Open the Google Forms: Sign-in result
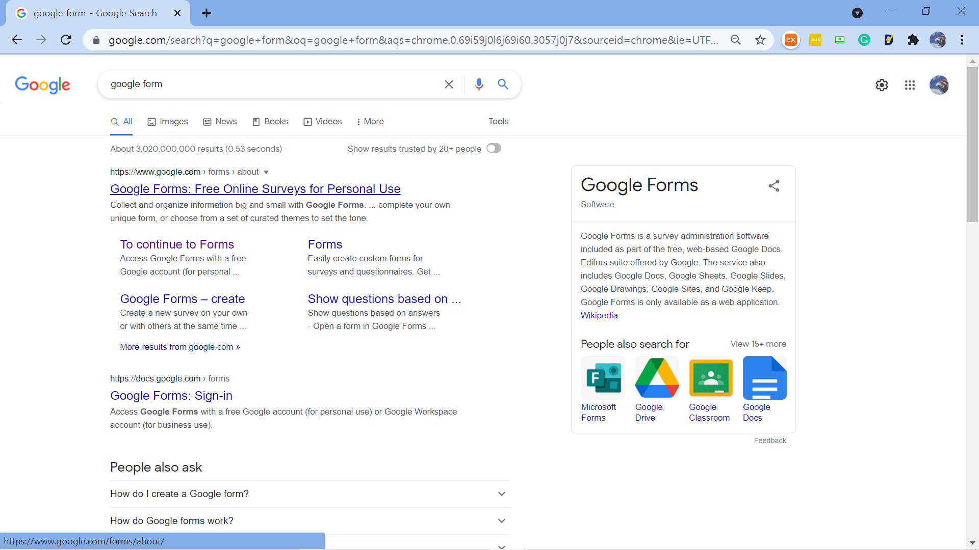979x550 pixels. click(x=171, y=396)
